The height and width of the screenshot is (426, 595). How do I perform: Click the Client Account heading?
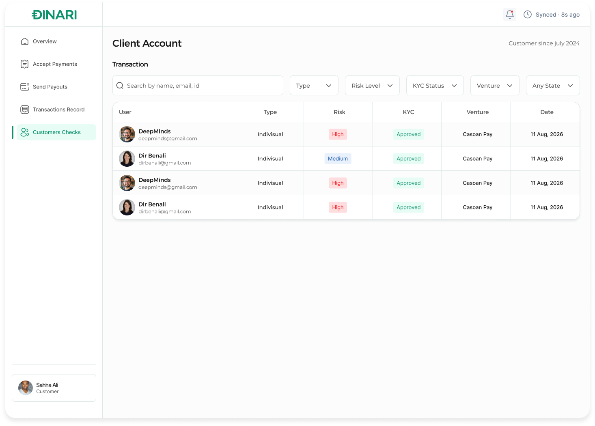pyautogui.click(x=147, y=43)
